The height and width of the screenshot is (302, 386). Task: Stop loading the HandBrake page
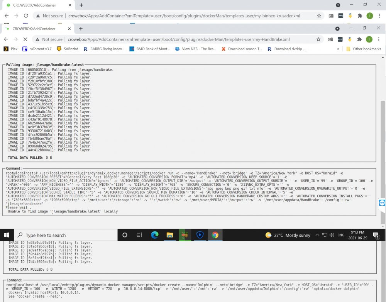pyautogui.click(x=25, y=39)
